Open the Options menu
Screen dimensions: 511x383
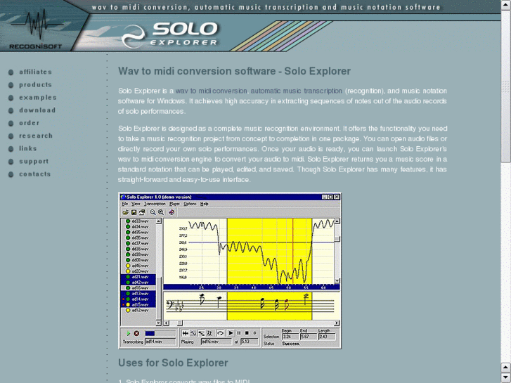(190, 204)
